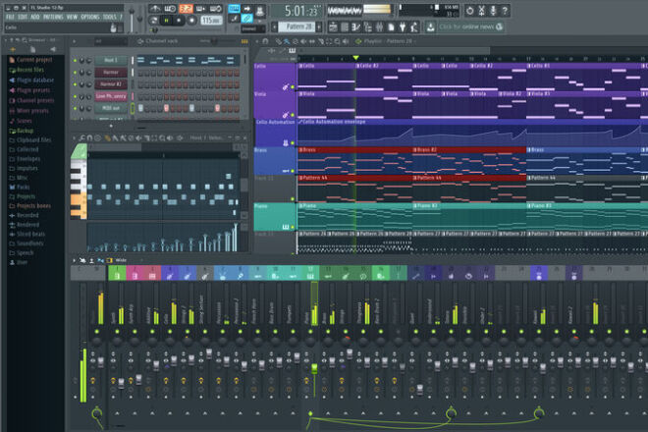Screen dimensions: 648x432
Task: Open the ADD menu
Action: (35, 17)
